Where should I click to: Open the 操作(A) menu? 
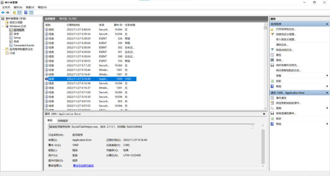tap(18, 7)
